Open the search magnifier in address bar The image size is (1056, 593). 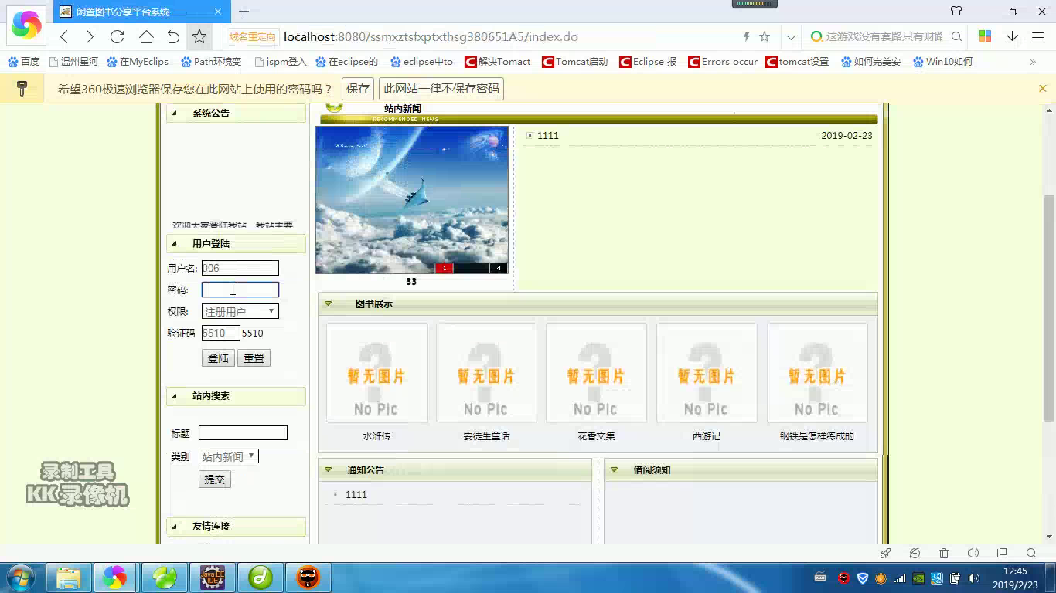(956, 36)
